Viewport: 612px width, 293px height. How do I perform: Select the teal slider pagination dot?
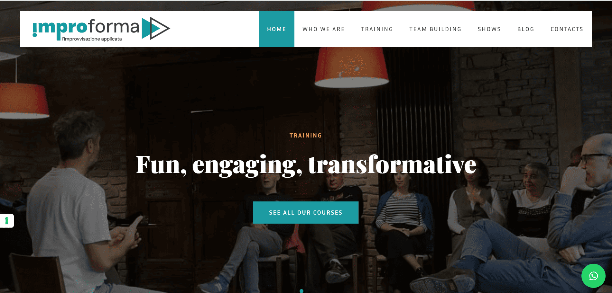(x=301, y=291)
